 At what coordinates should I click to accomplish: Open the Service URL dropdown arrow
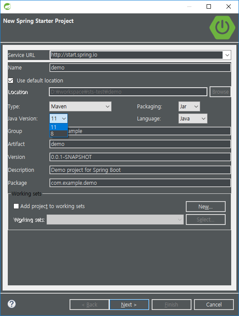227,55
